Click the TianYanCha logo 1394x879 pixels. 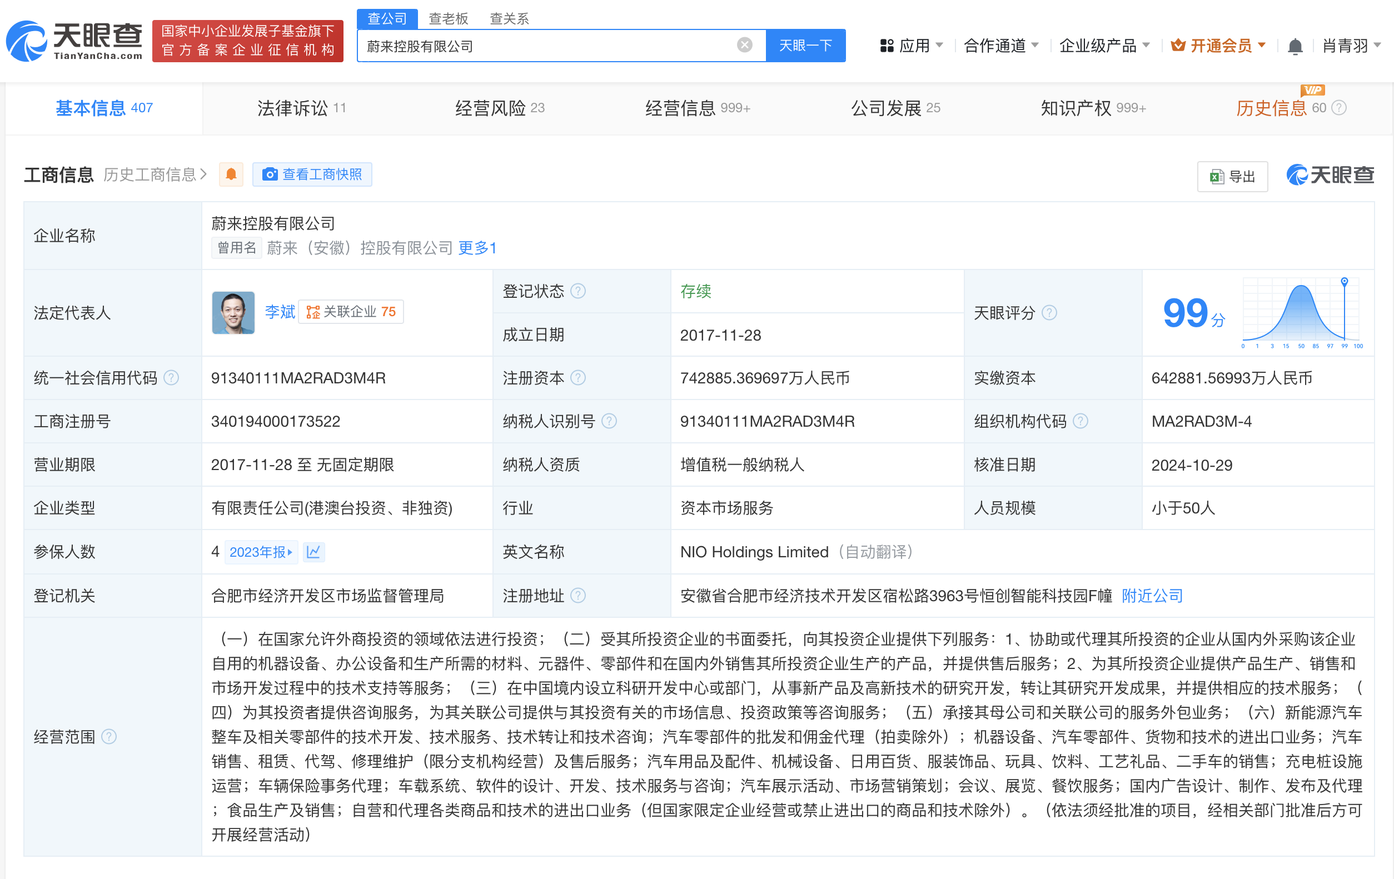point(74,41)
